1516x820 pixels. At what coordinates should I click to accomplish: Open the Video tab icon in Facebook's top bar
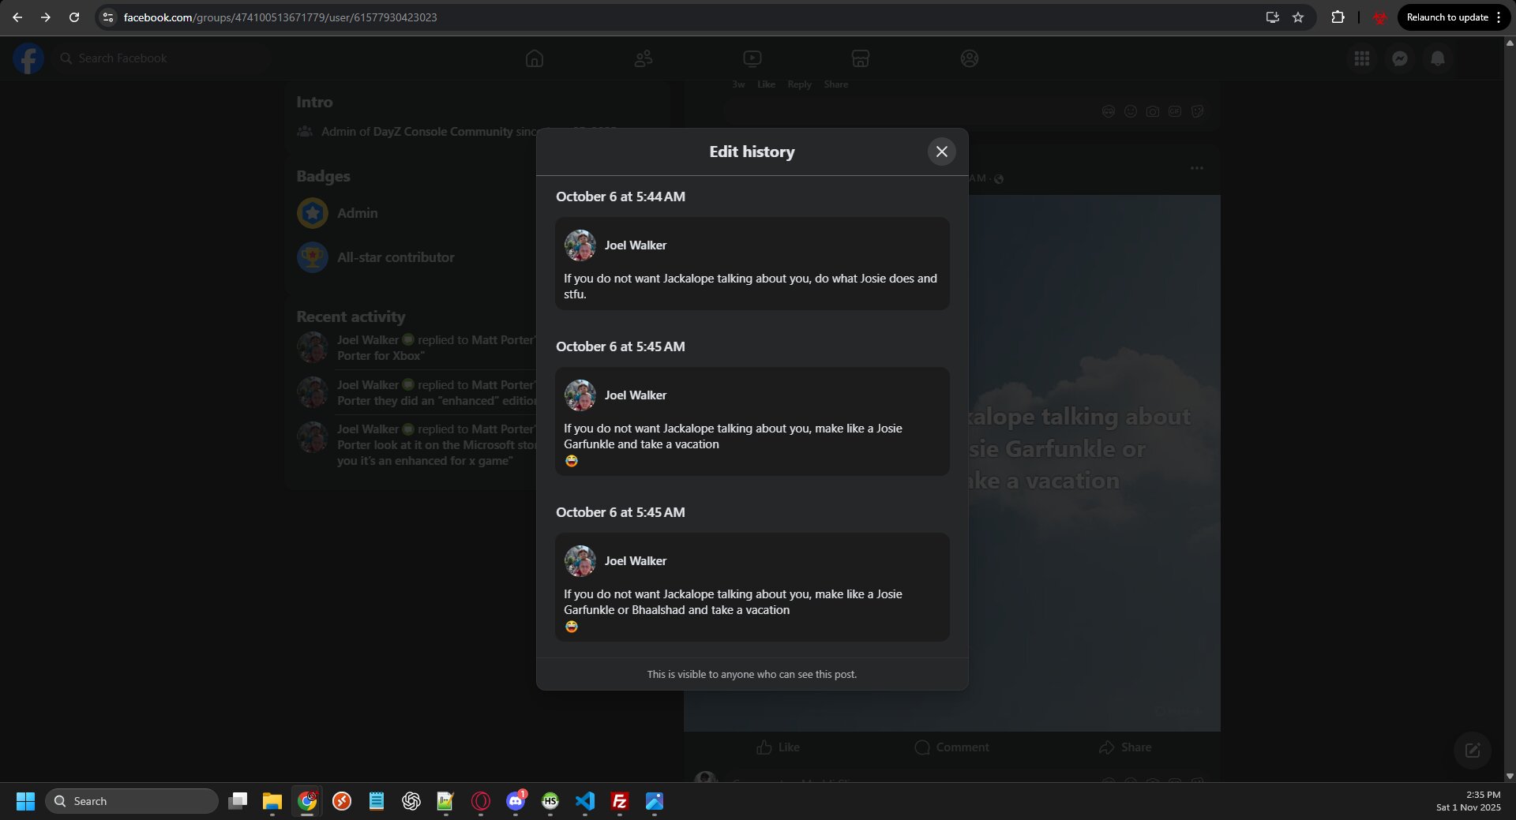[x=752, y=58]
